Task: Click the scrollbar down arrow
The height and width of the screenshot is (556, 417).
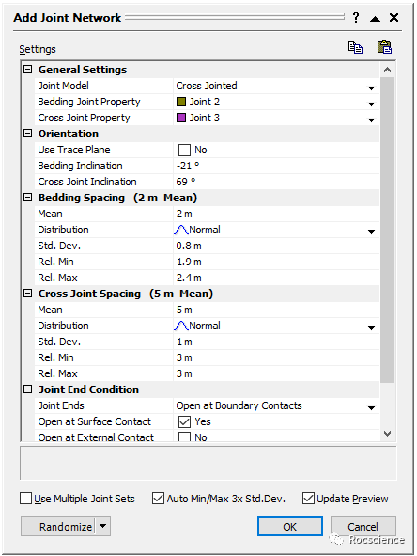Action: (x=387, y=434)
